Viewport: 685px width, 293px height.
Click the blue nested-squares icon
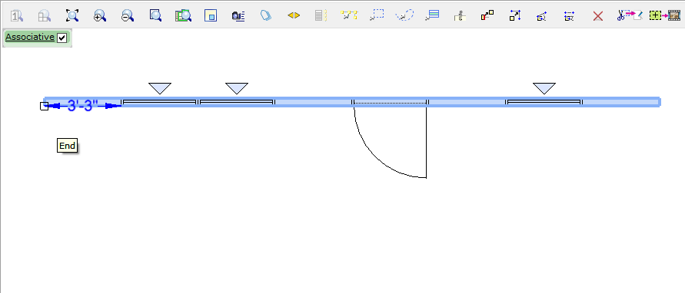(x=211, y=16)
